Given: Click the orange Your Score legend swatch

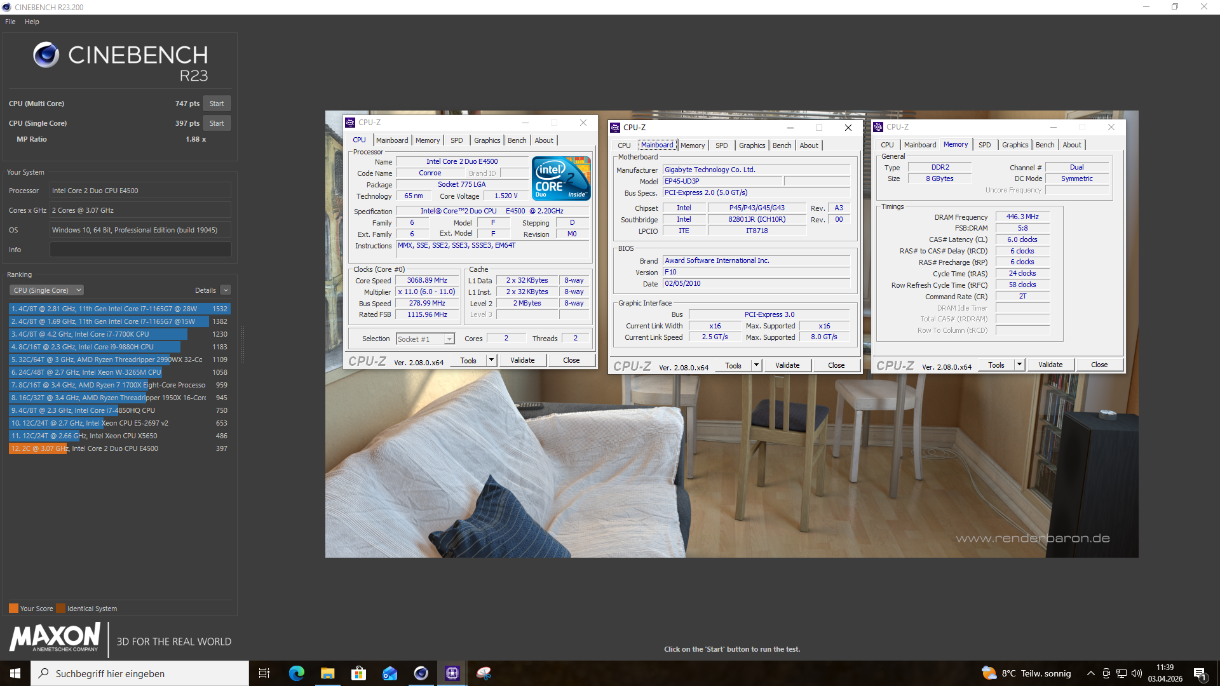Looking at the screenshot, I should coord(13,609).
